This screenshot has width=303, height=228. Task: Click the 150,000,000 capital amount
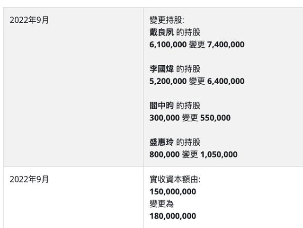172,192
